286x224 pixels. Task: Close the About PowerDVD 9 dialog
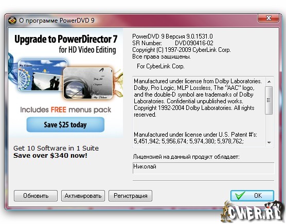[269, 18]
